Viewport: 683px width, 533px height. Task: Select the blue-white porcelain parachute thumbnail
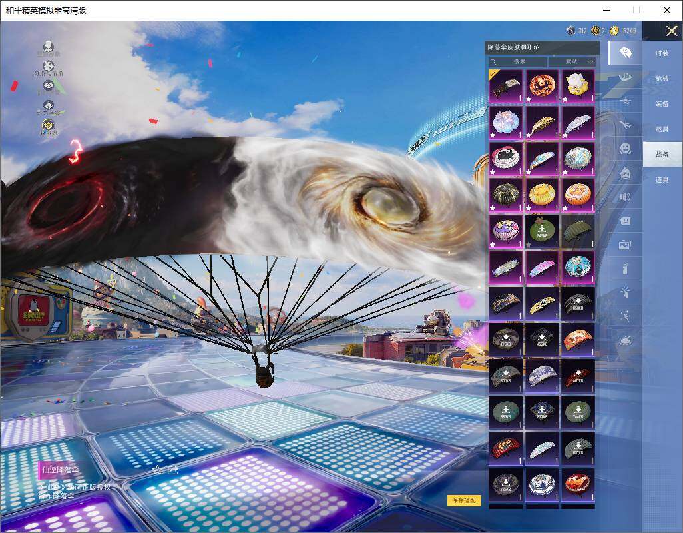pyautogui.click(x=542, y=484)
